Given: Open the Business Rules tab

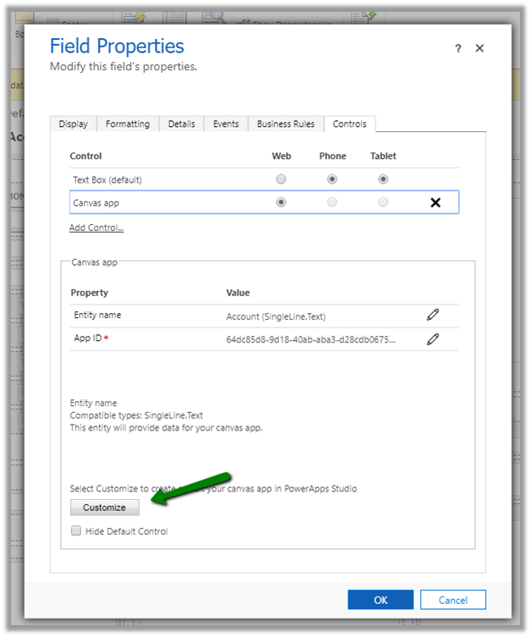Looking at the screenshot, I should coord(286,124).
